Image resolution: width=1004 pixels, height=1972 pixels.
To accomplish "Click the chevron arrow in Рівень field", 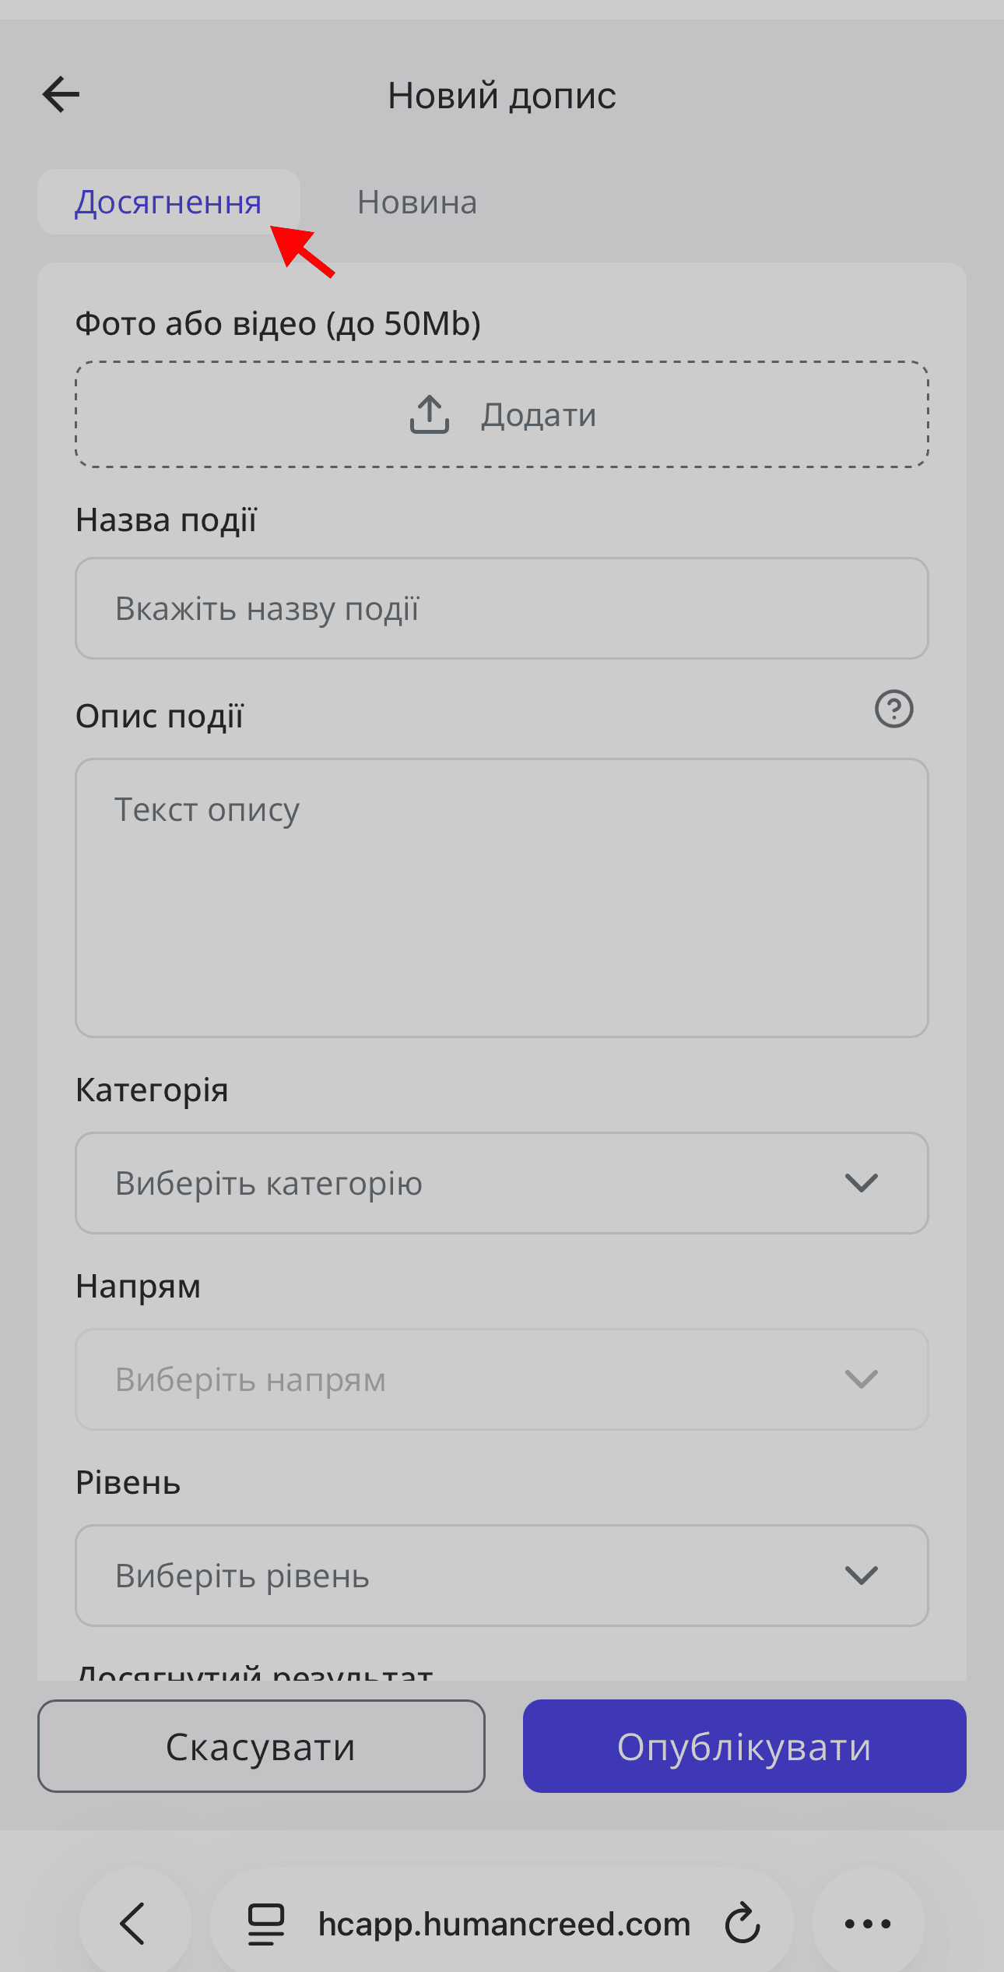I will tap(861, 1576).
